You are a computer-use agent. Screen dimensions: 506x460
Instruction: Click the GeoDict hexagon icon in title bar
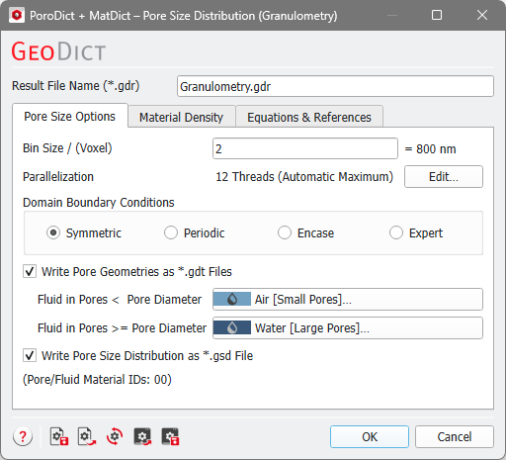pos(17,16)
